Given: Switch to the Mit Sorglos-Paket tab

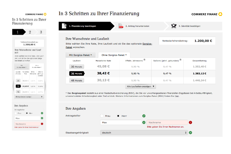Looking at the screenshot, I should (x=81, y=55).
